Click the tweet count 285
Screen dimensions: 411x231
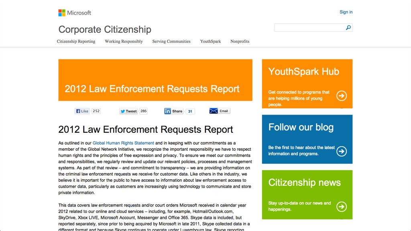143,111
